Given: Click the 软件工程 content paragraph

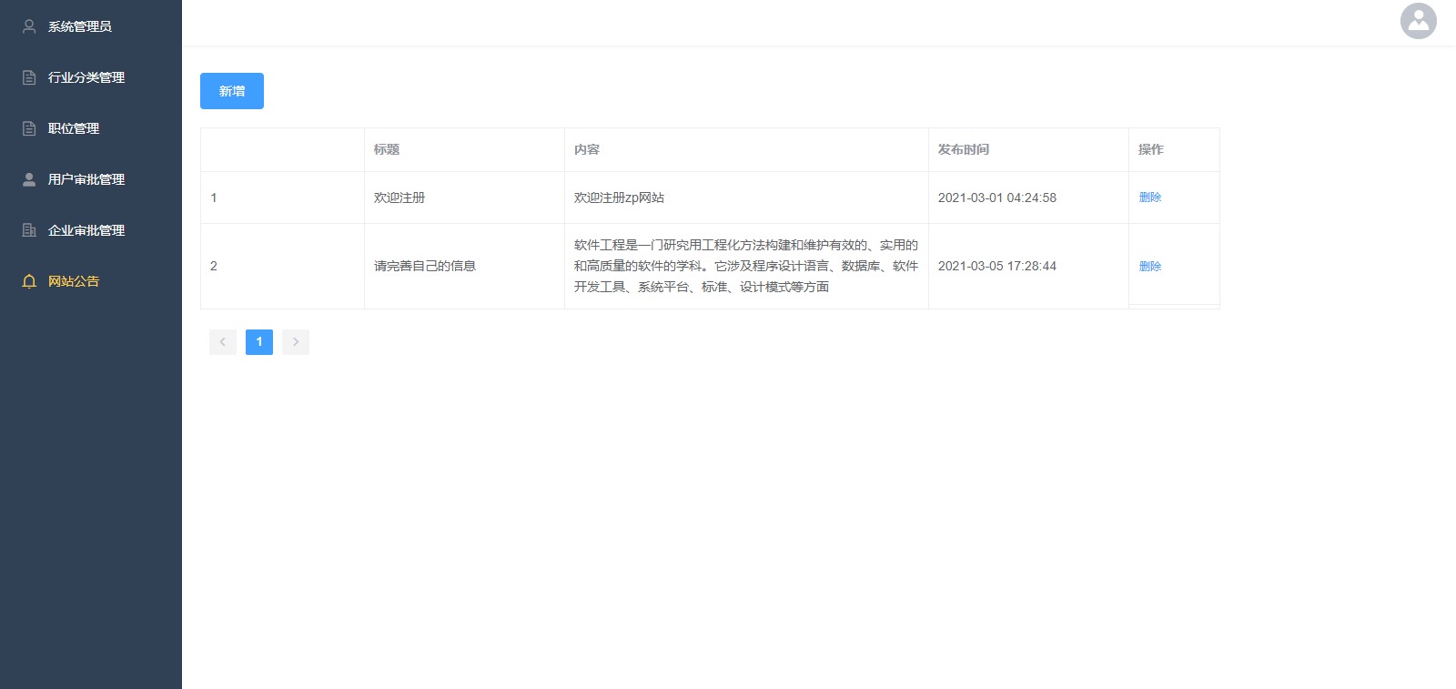Looking at the screenshot, I should pyautogui.click(x=746, y=266).
